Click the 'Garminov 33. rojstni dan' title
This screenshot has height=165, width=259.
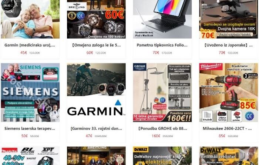(96, 128)
